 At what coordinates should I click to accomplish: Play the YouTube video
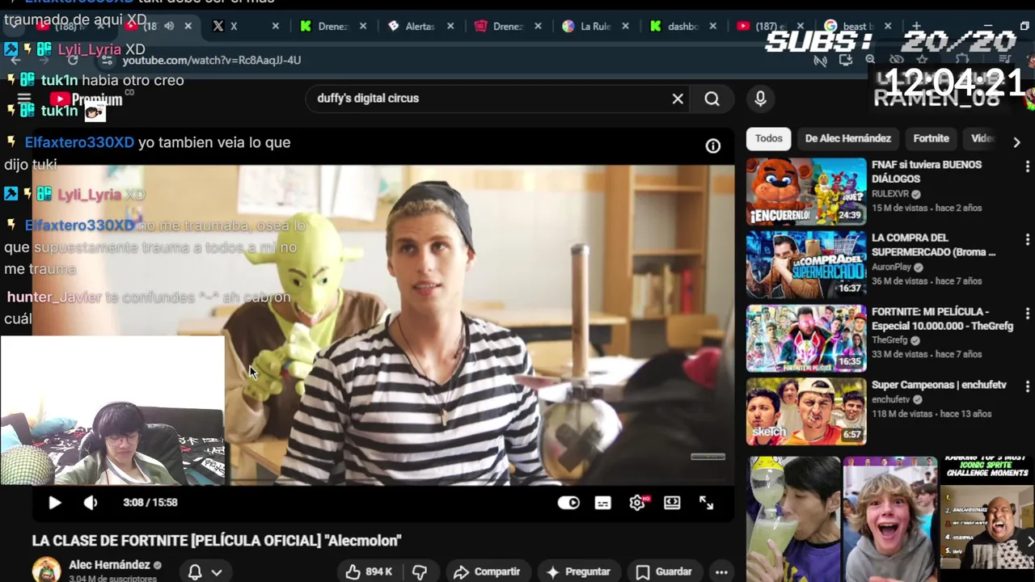point(54,503)
